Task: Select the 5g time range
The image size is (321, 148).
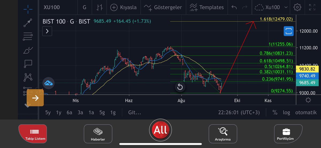Action: 102,112
